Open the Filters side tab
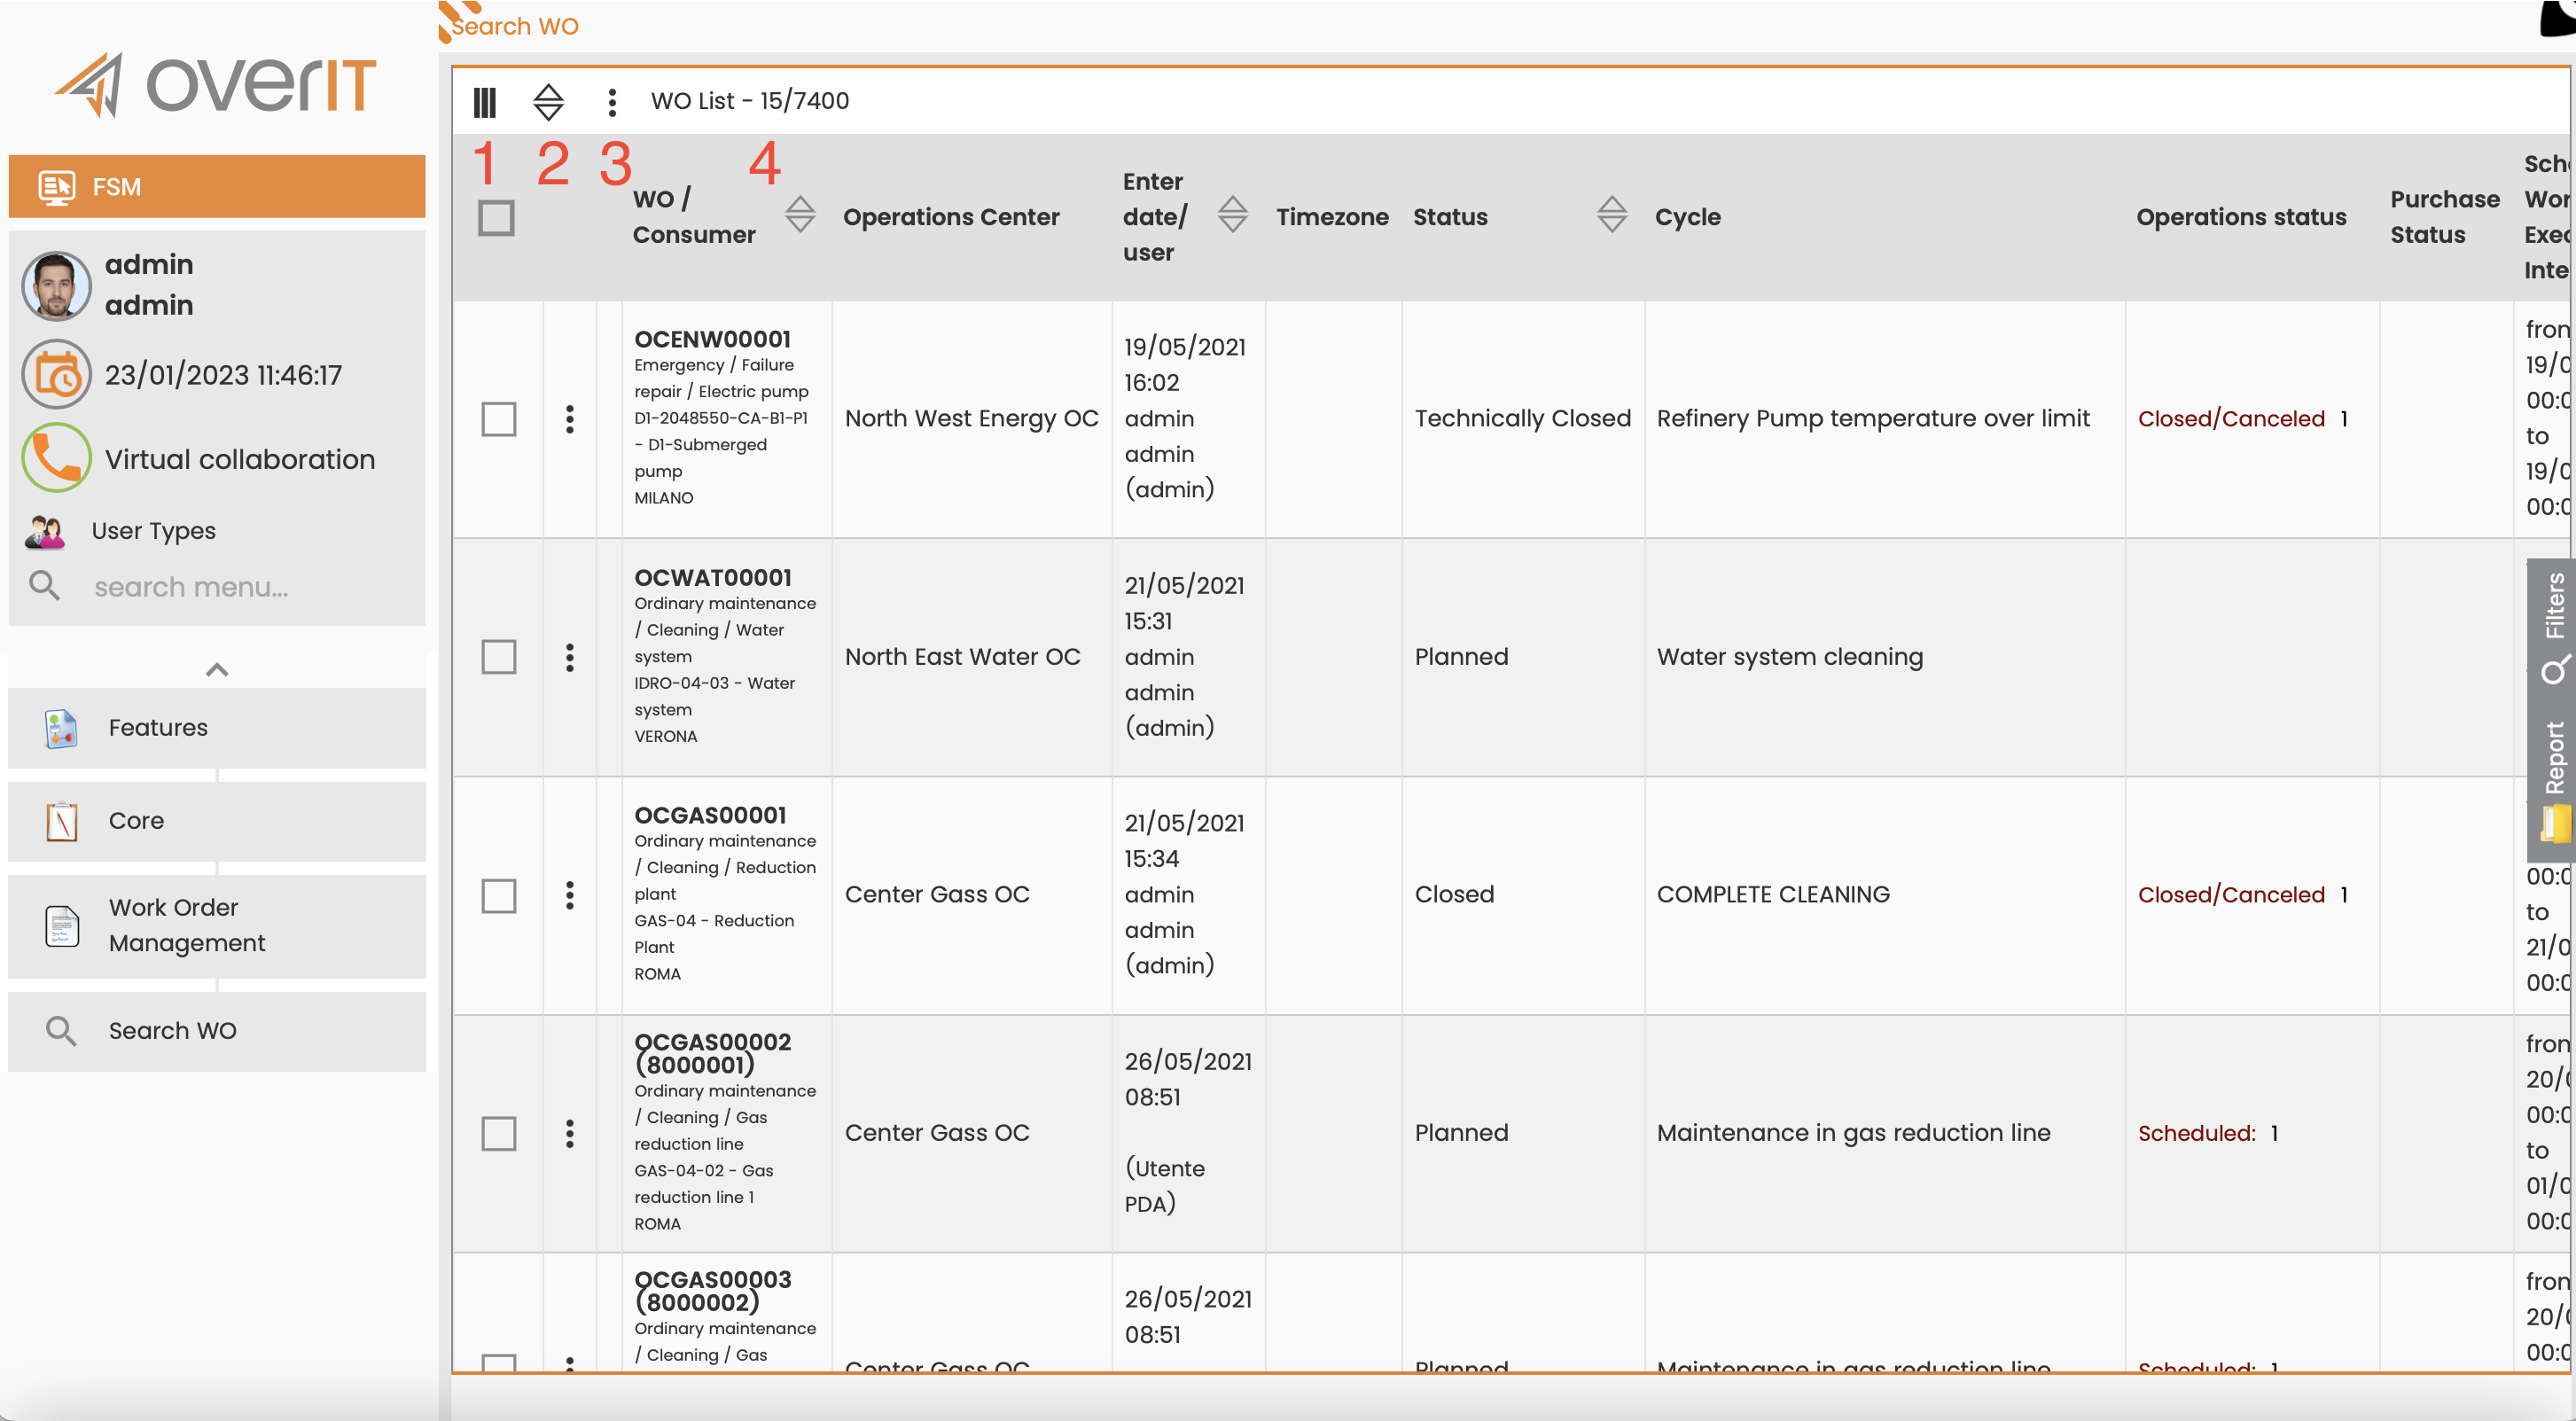Screen dimensions: 2576x1421 [x=2554, y=628]
